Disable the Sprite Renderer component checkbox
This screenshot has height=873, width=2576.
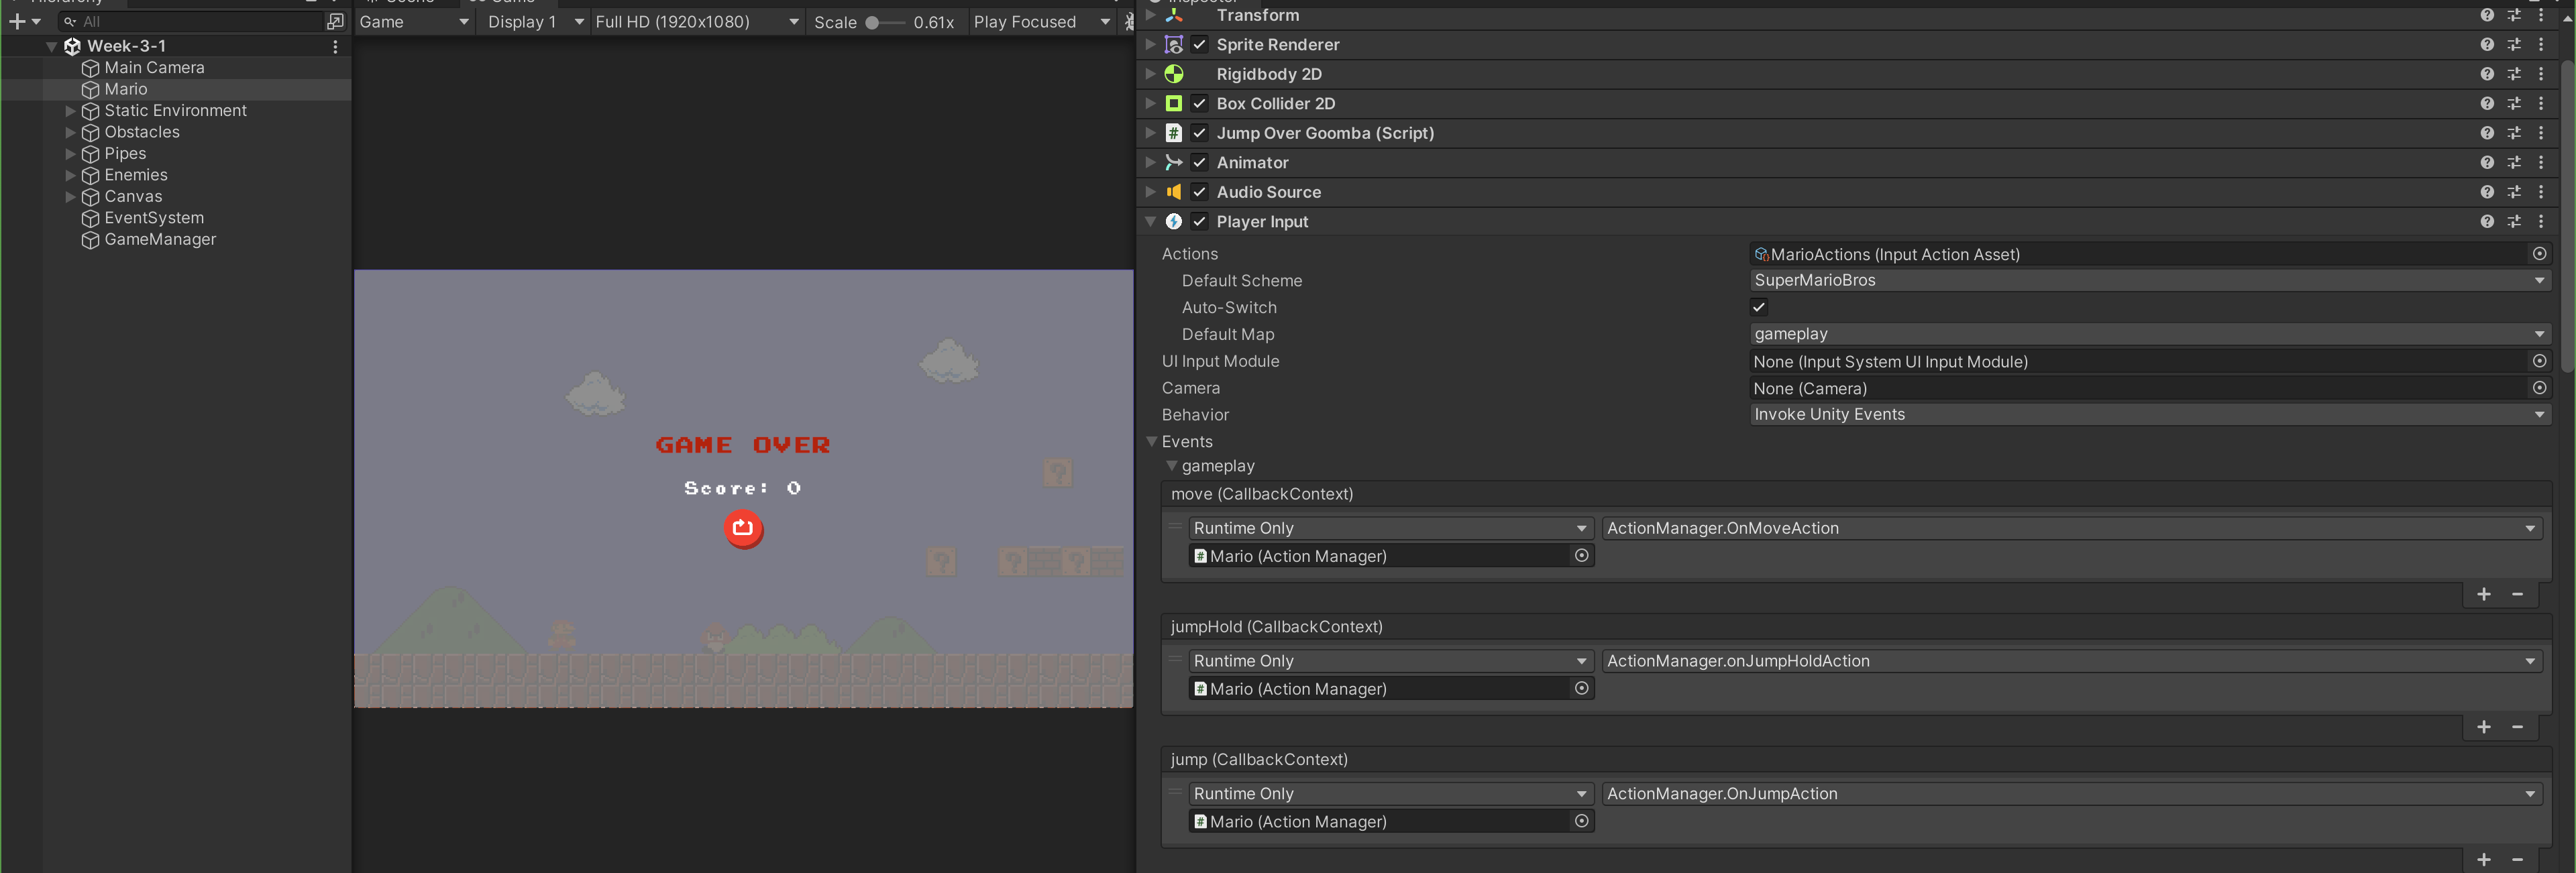[x=1199, y=44]
